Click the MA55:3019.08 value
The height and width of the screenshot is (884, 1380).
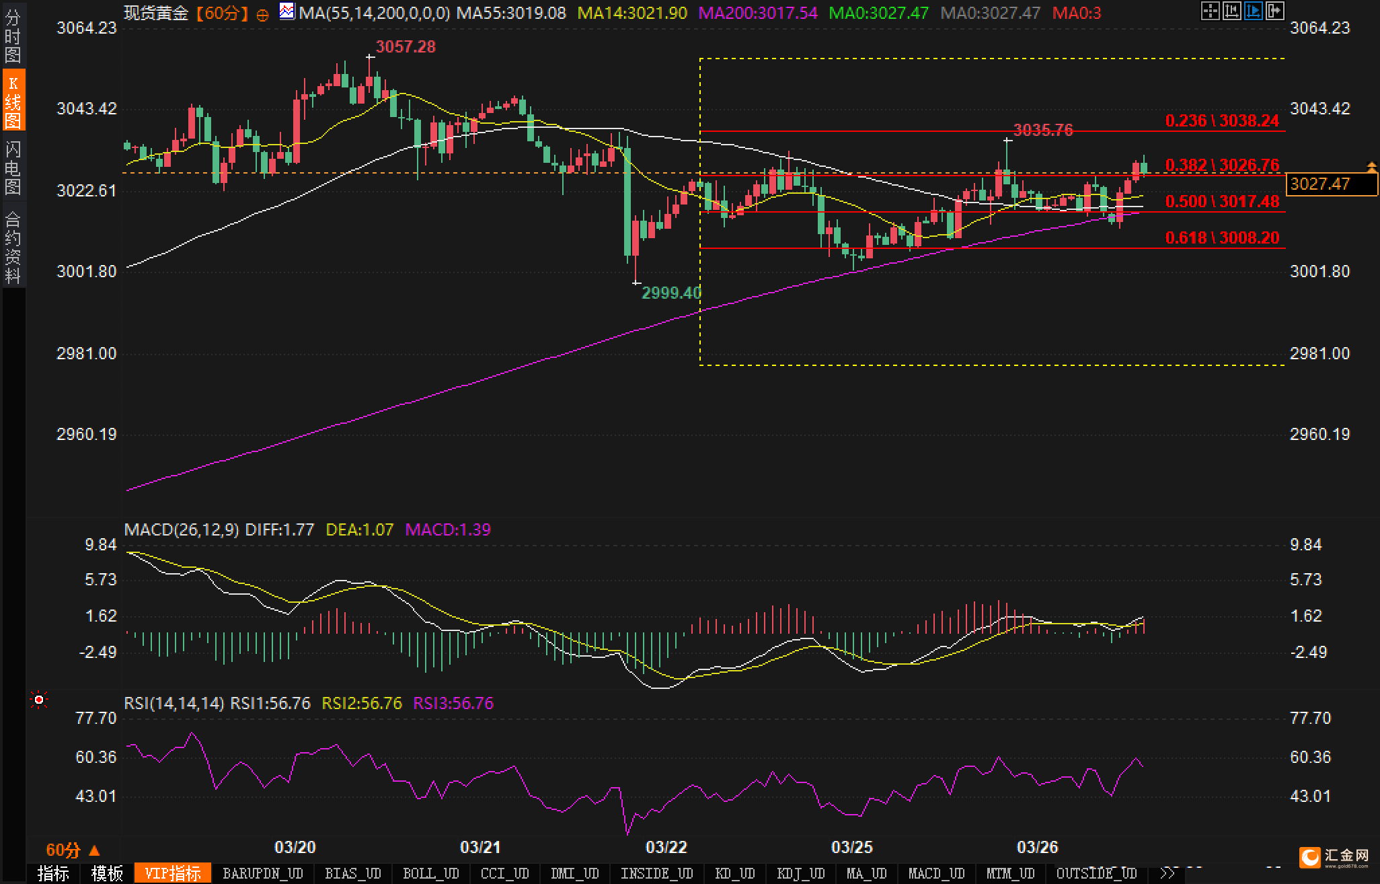click(511, 13)
